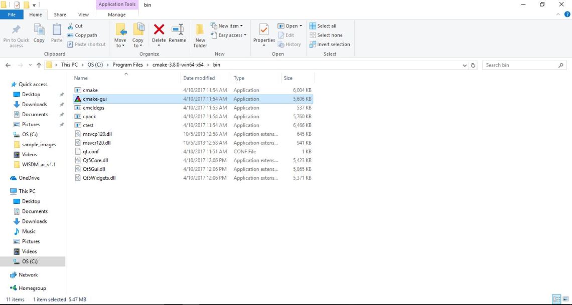Switch to the Home ribbon tab

tap(36, 15)
